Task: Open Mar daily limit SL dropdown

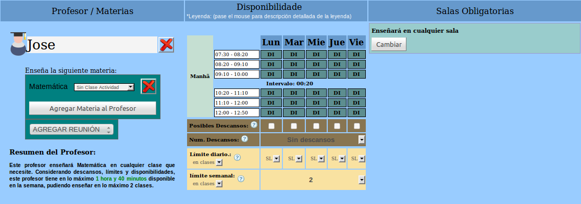Action: [x=294, y=158]
